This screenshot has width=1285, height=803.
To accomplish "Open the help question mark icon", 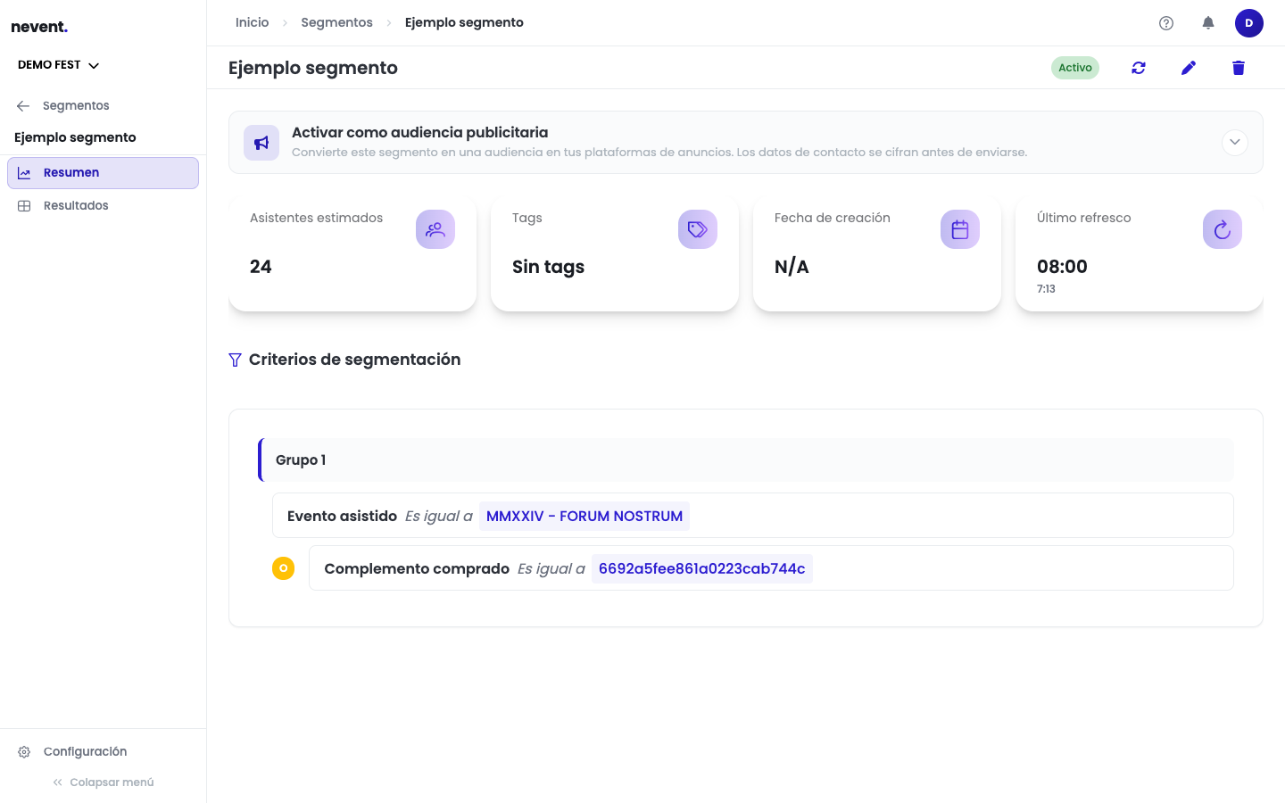I will coord(1166,23).
